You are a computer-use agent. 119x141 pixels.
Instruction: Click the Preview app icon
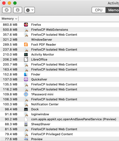(26, 139)
